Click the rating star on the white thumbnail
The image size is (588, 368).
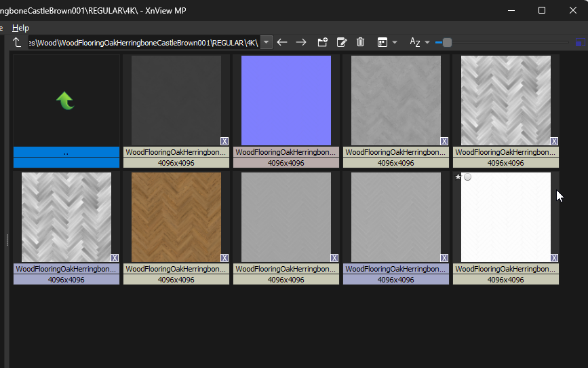[x=458, y=177]
